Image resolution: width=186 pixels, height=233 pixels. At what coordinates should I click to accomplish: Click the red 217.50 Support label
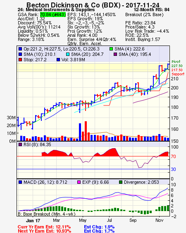pyautogui.click(x=178, y=72)
